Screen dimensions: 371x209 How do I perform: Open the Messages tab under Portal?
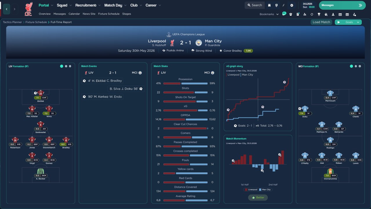point(60,14)
